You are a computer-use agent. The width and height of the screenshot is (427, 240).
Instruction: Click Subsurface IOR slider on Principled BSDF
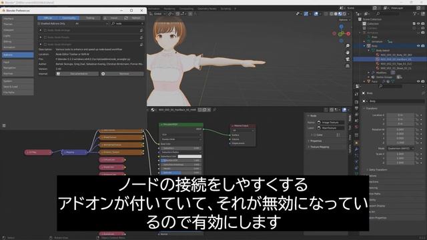tap(181, 161)
